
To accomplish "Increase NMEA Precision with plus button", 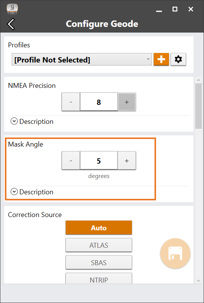I will pyautogui.click(x=127, y=102).
